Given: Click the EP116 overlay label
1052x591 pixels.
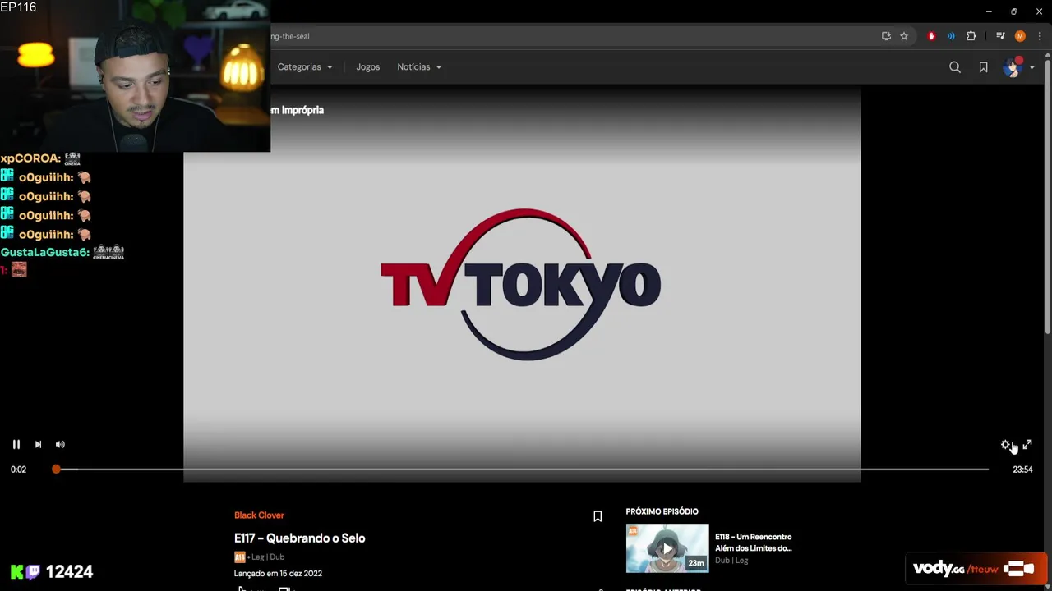Looking at the screenshot, I should [x=18, y=7].
